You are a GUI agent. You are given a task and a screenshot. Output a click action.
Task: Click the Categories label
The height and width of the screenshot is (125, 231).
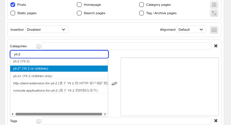[18, 46]
